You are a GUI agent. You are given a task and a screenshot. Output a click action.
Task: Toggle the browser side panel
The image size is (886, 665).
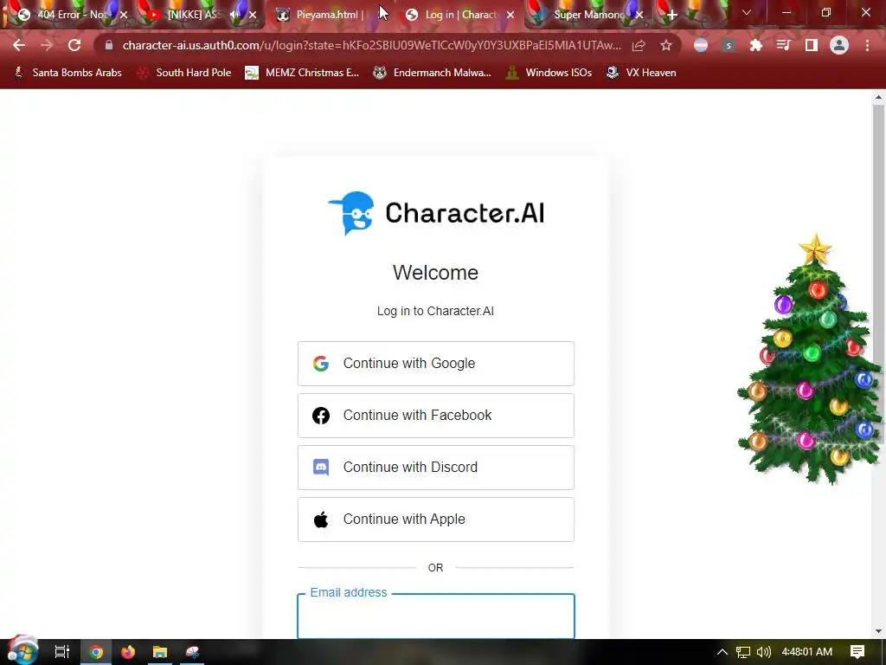[x=812, y=45]
